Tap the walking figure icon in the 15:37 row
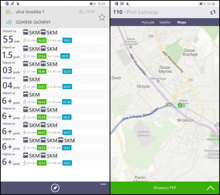This screenshot has width=220, height=195. pos(25,163)
